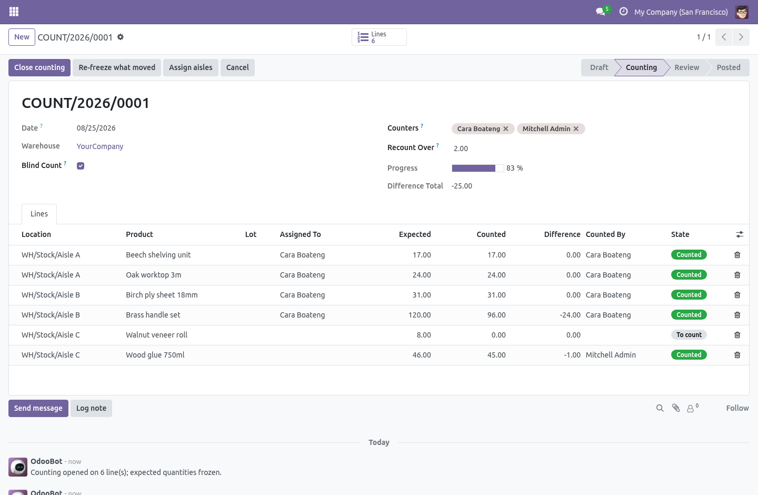The height and width of the screenshot is (495, 758).
Task: Remove Mitchell Admin from counters
Action: tap(576, 128)
